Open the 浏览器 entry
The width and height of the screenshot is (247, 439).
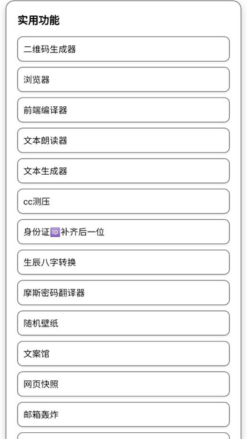[124, 80]
